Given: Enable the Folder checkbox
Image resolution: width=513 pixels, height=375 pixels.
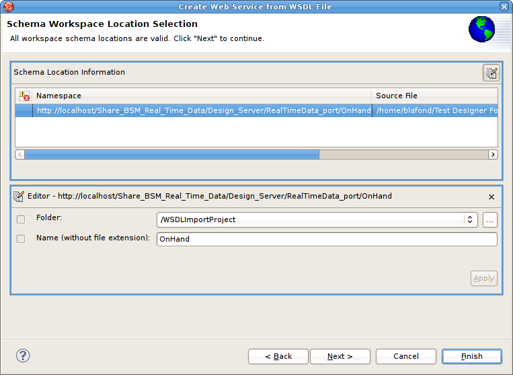Looking at the screenshot, I should 21,219.
